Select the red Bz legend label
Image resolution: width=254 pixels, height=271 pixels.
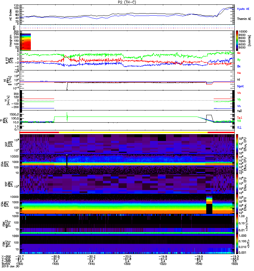click(x=239, y=53)
